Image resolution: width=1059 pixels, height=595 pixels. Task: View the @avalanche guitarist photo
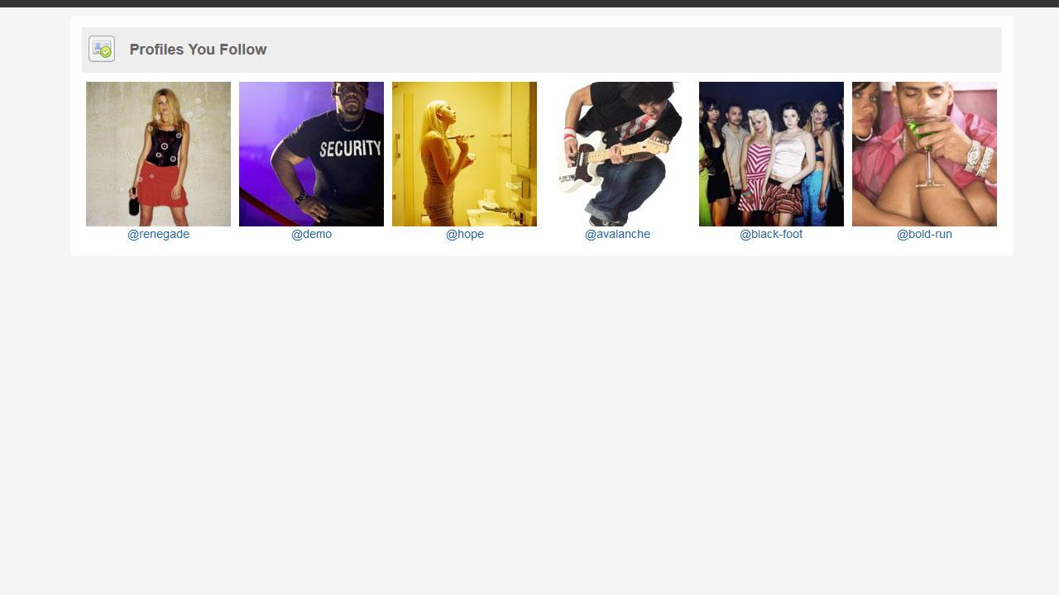pyautogui.click(x=618, y=154)
